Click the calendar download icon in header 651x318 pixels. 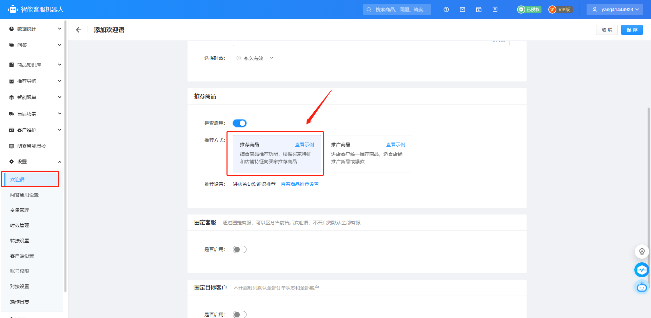(x=479, y=10)
